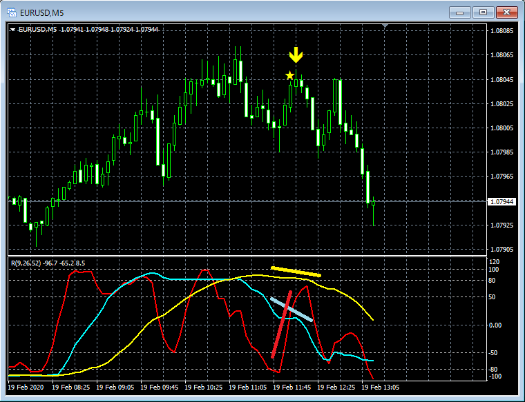Click the indicator label R(9,26,52)
This screenshot has width=525, height=402.
[x=26, y=263]
